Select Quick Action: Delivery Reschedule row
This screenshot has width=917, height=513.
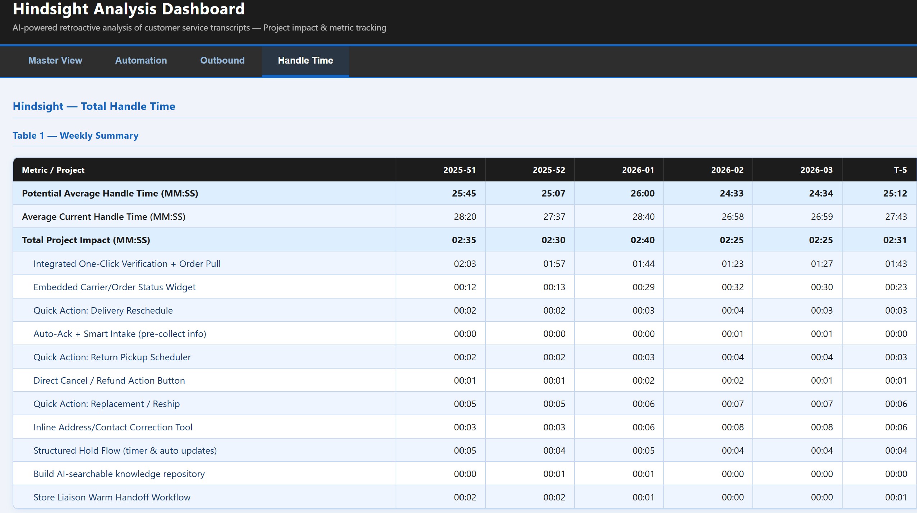(x=103, y=310)
